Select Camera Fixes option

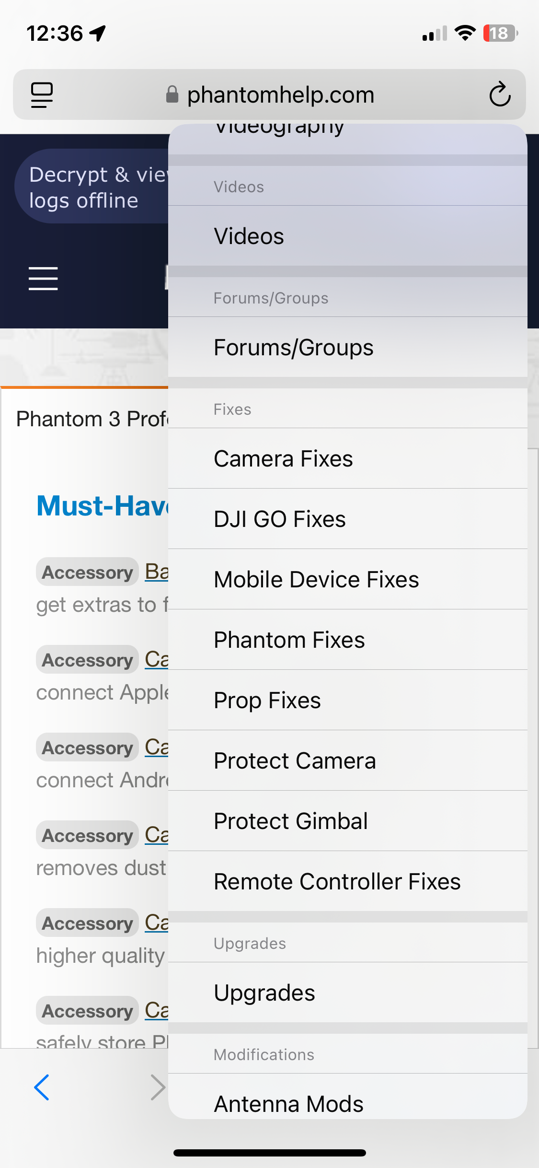tap(348, 458)
